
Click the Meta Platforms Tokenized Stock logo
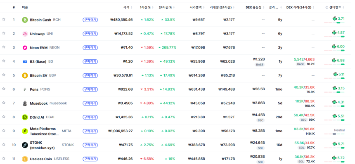point(25,131)
